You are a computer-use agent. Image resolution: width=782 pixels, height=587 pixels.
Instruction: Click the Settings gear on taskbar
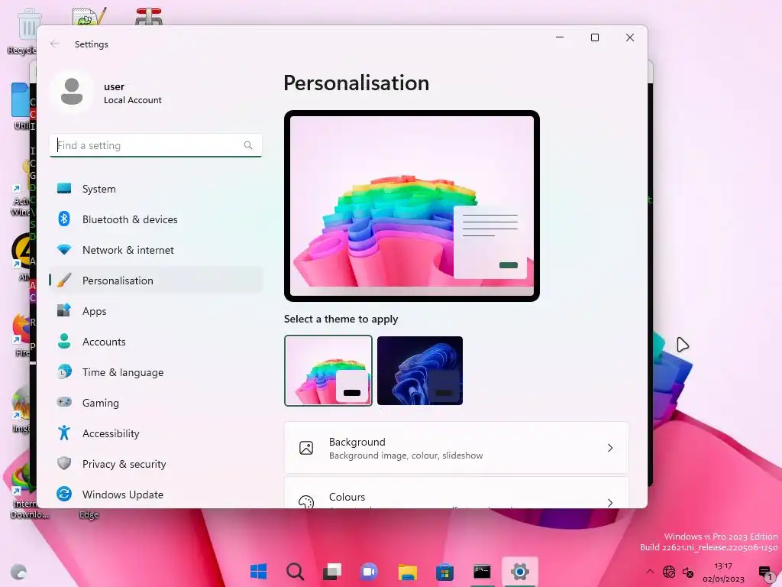coord(519,572)
